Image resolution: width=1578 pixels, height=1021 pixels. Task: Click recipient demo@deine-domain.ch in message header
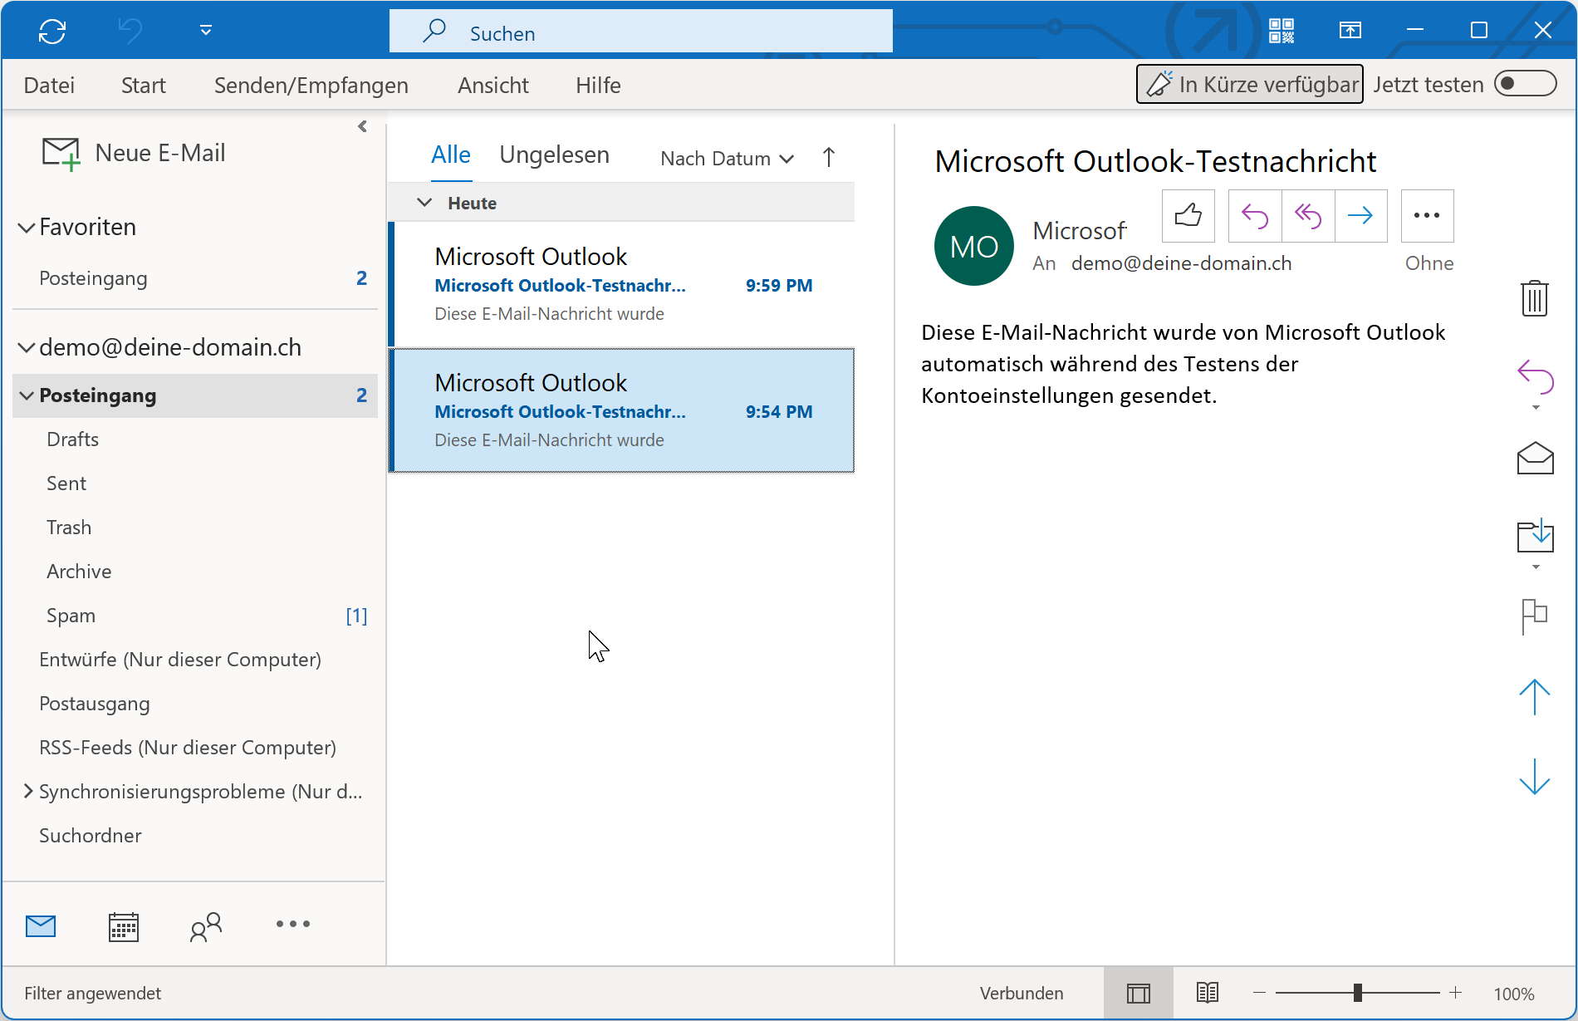click(1181, 263)
